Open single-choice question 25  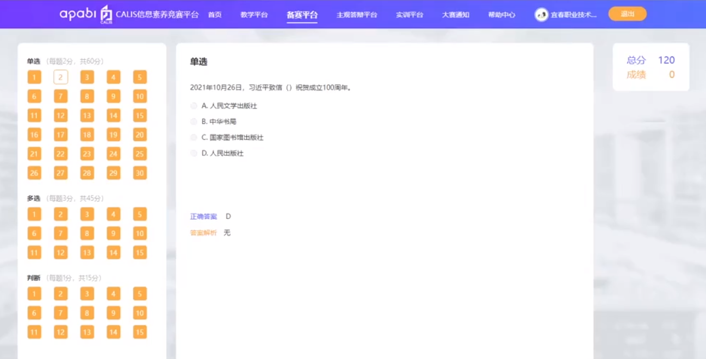click(x=140, y=154)
